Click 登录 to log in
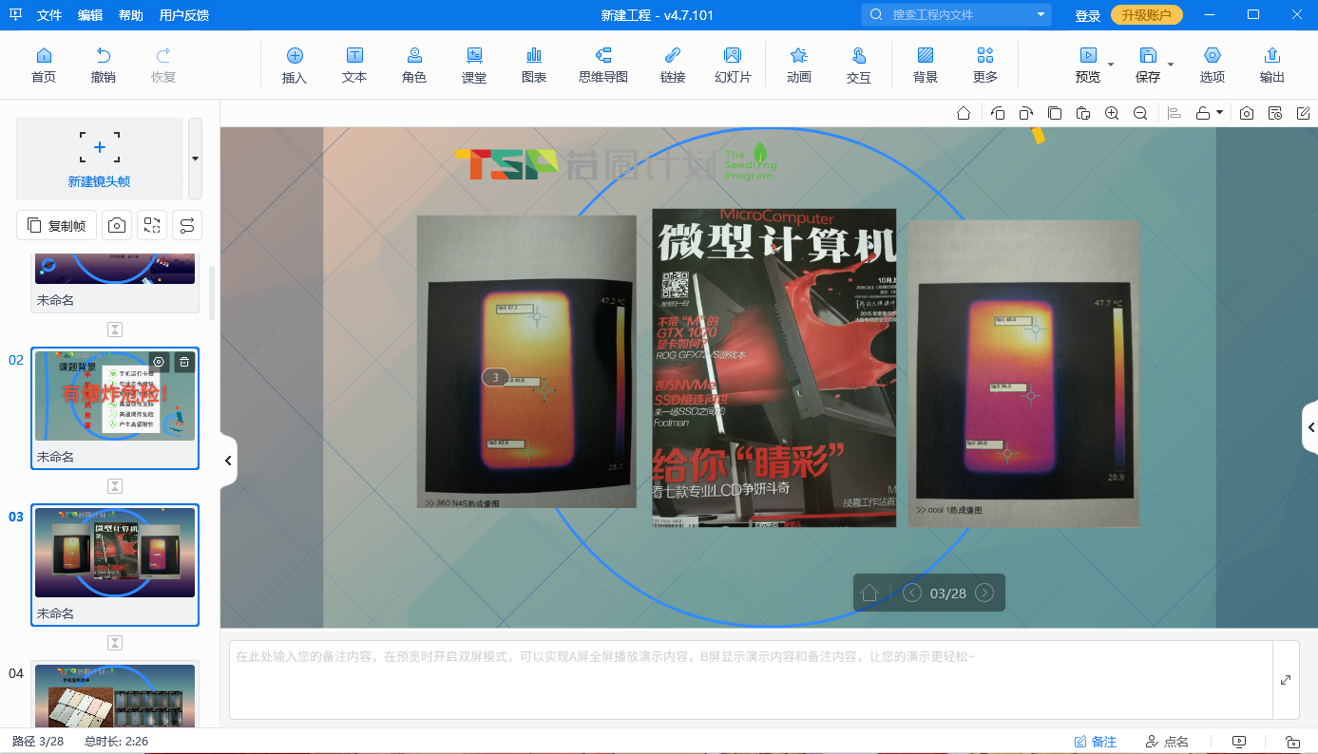 1088,15
